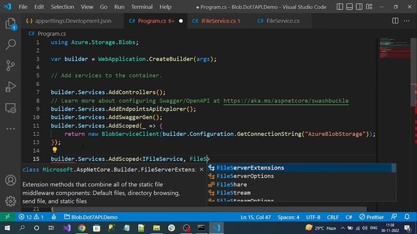The height and width of the screenshot is (234, 417).
Task: Click the suggestion list scrollbar
Action: 394,168
